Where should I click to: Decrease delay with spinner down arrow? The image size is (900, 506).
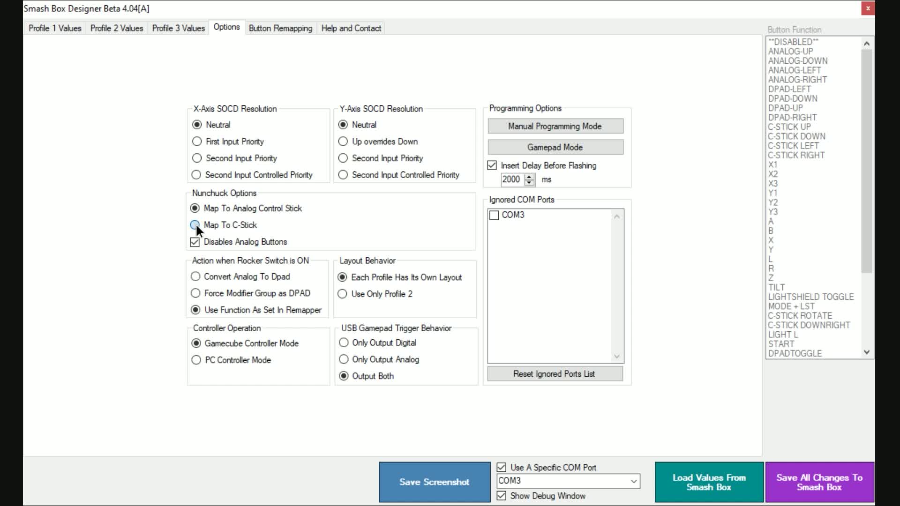530,182
